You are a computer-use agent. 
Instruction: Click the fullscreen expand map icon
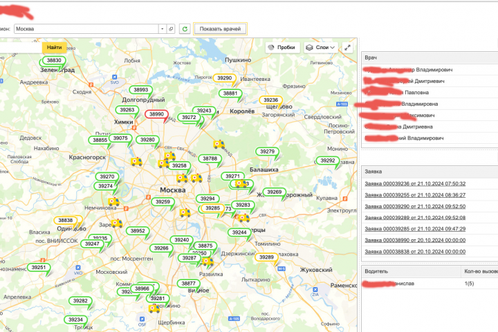(347, 48)
